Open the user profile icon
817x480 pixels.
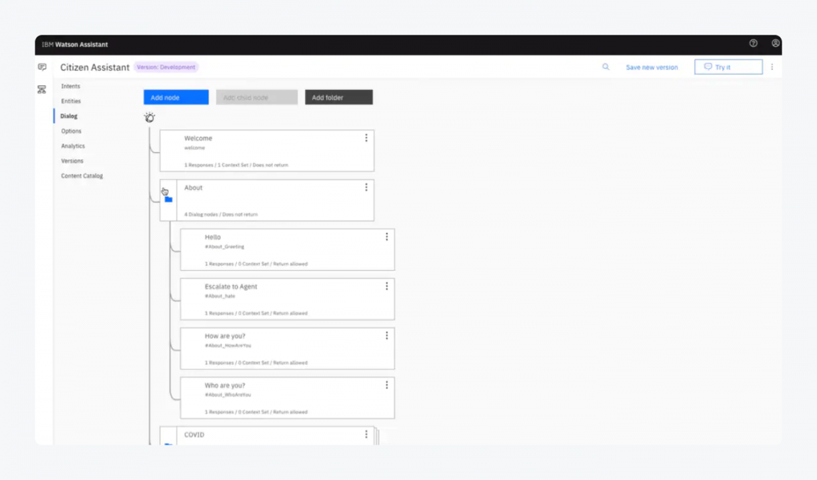tap(775, 43)
